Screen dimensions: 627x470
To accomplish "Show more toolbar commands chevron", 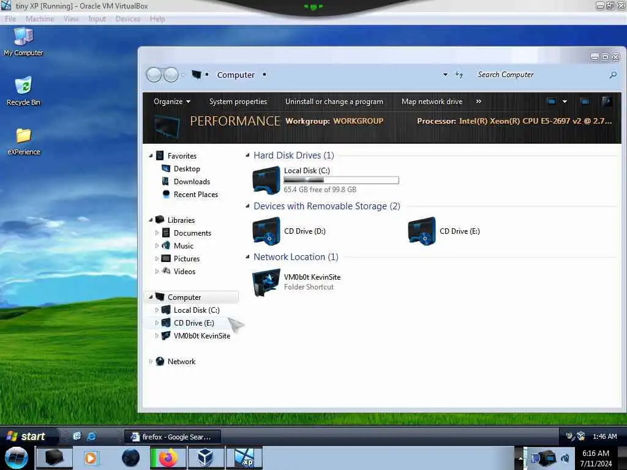I will point(479,102).
